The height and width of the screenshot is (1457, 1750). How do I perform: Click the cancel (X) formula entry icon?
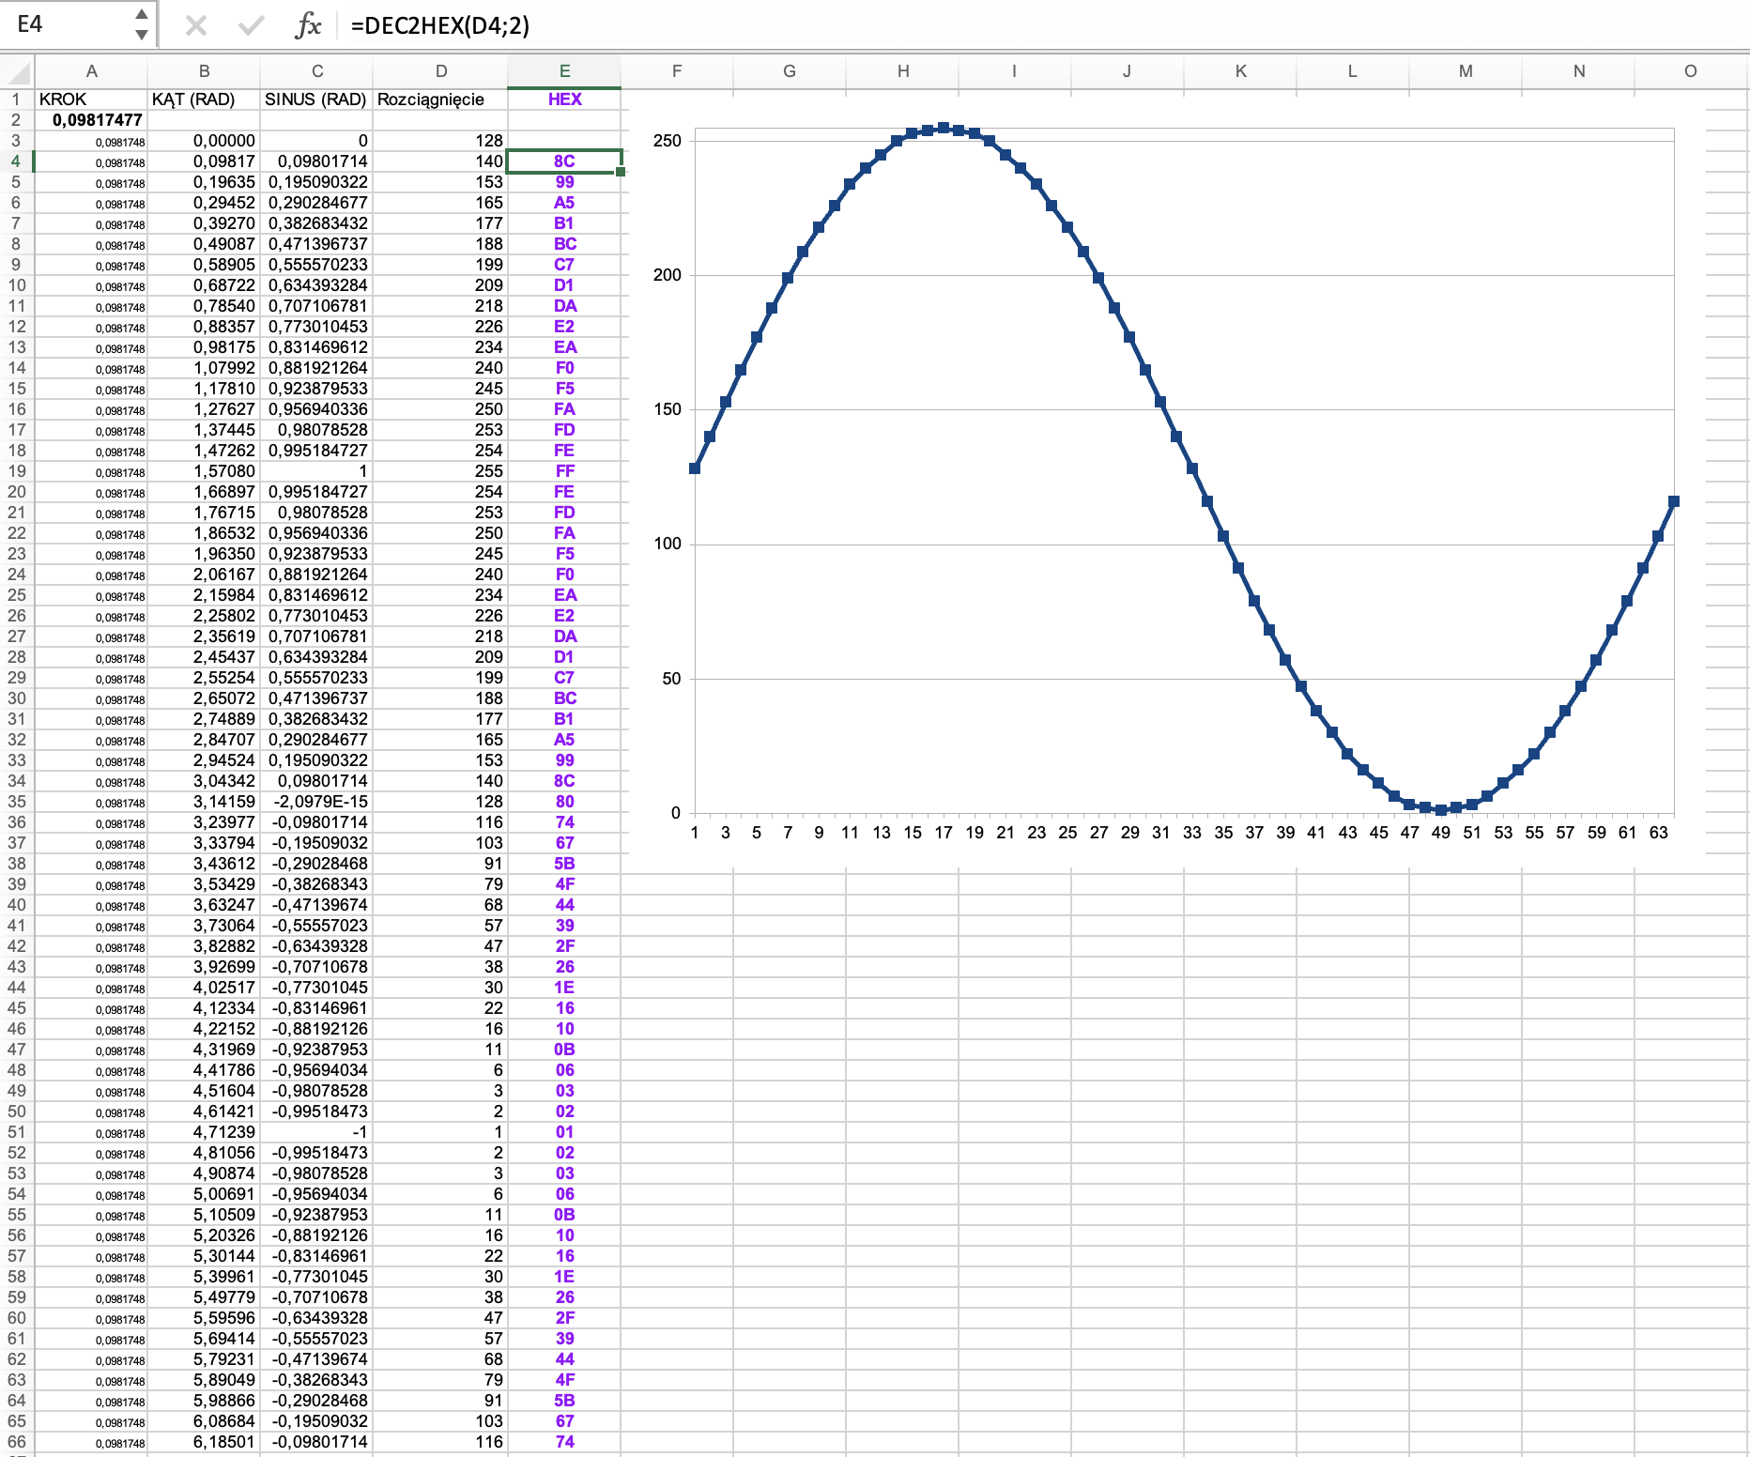click(x=195, y=25)
